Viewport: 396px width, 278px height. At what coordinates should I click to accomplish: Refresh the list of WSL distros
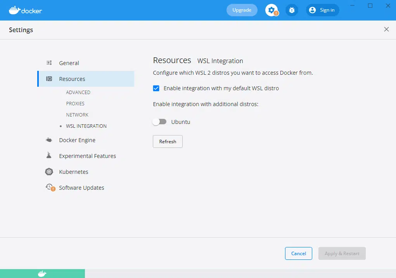tap(168, 142)
